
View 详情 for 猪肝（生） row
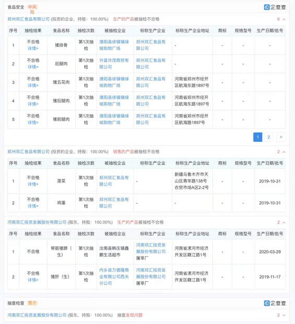pyautogui.click(x=33, y=280)
